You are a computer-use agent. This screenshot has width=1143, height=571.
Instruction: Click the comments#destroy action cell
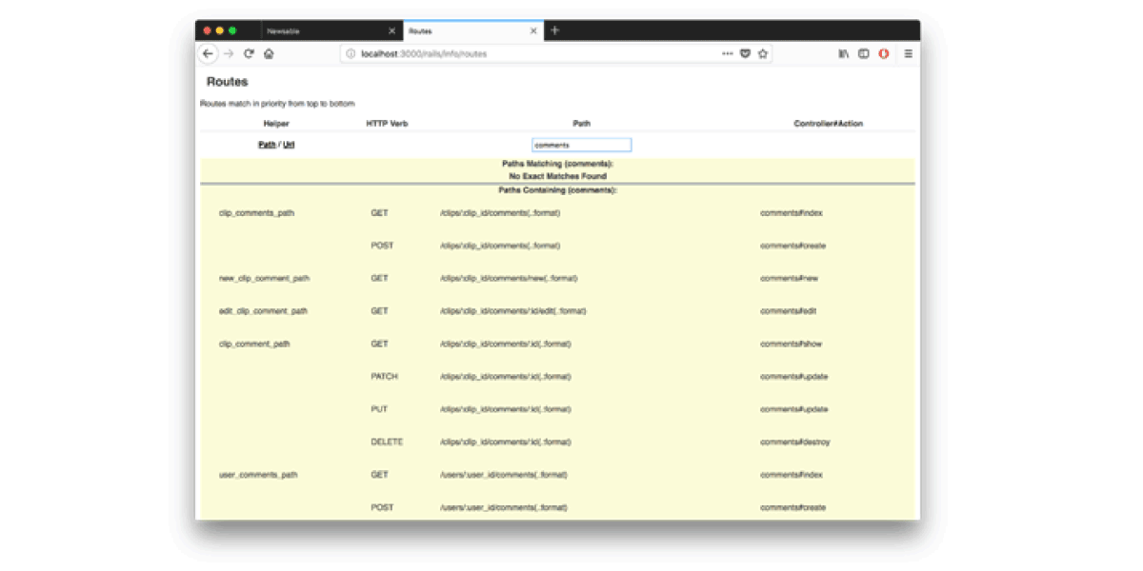(794, 443)
